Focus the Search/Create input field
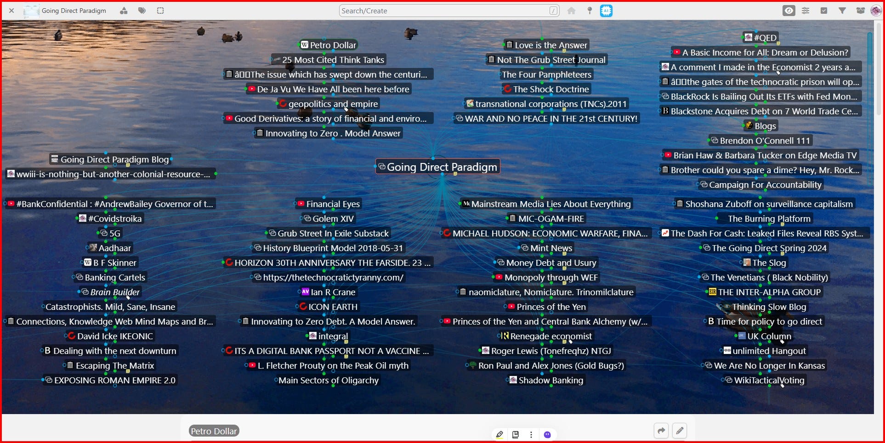The image size is (885, 443). pyautogui.click(x=449, y=11)
